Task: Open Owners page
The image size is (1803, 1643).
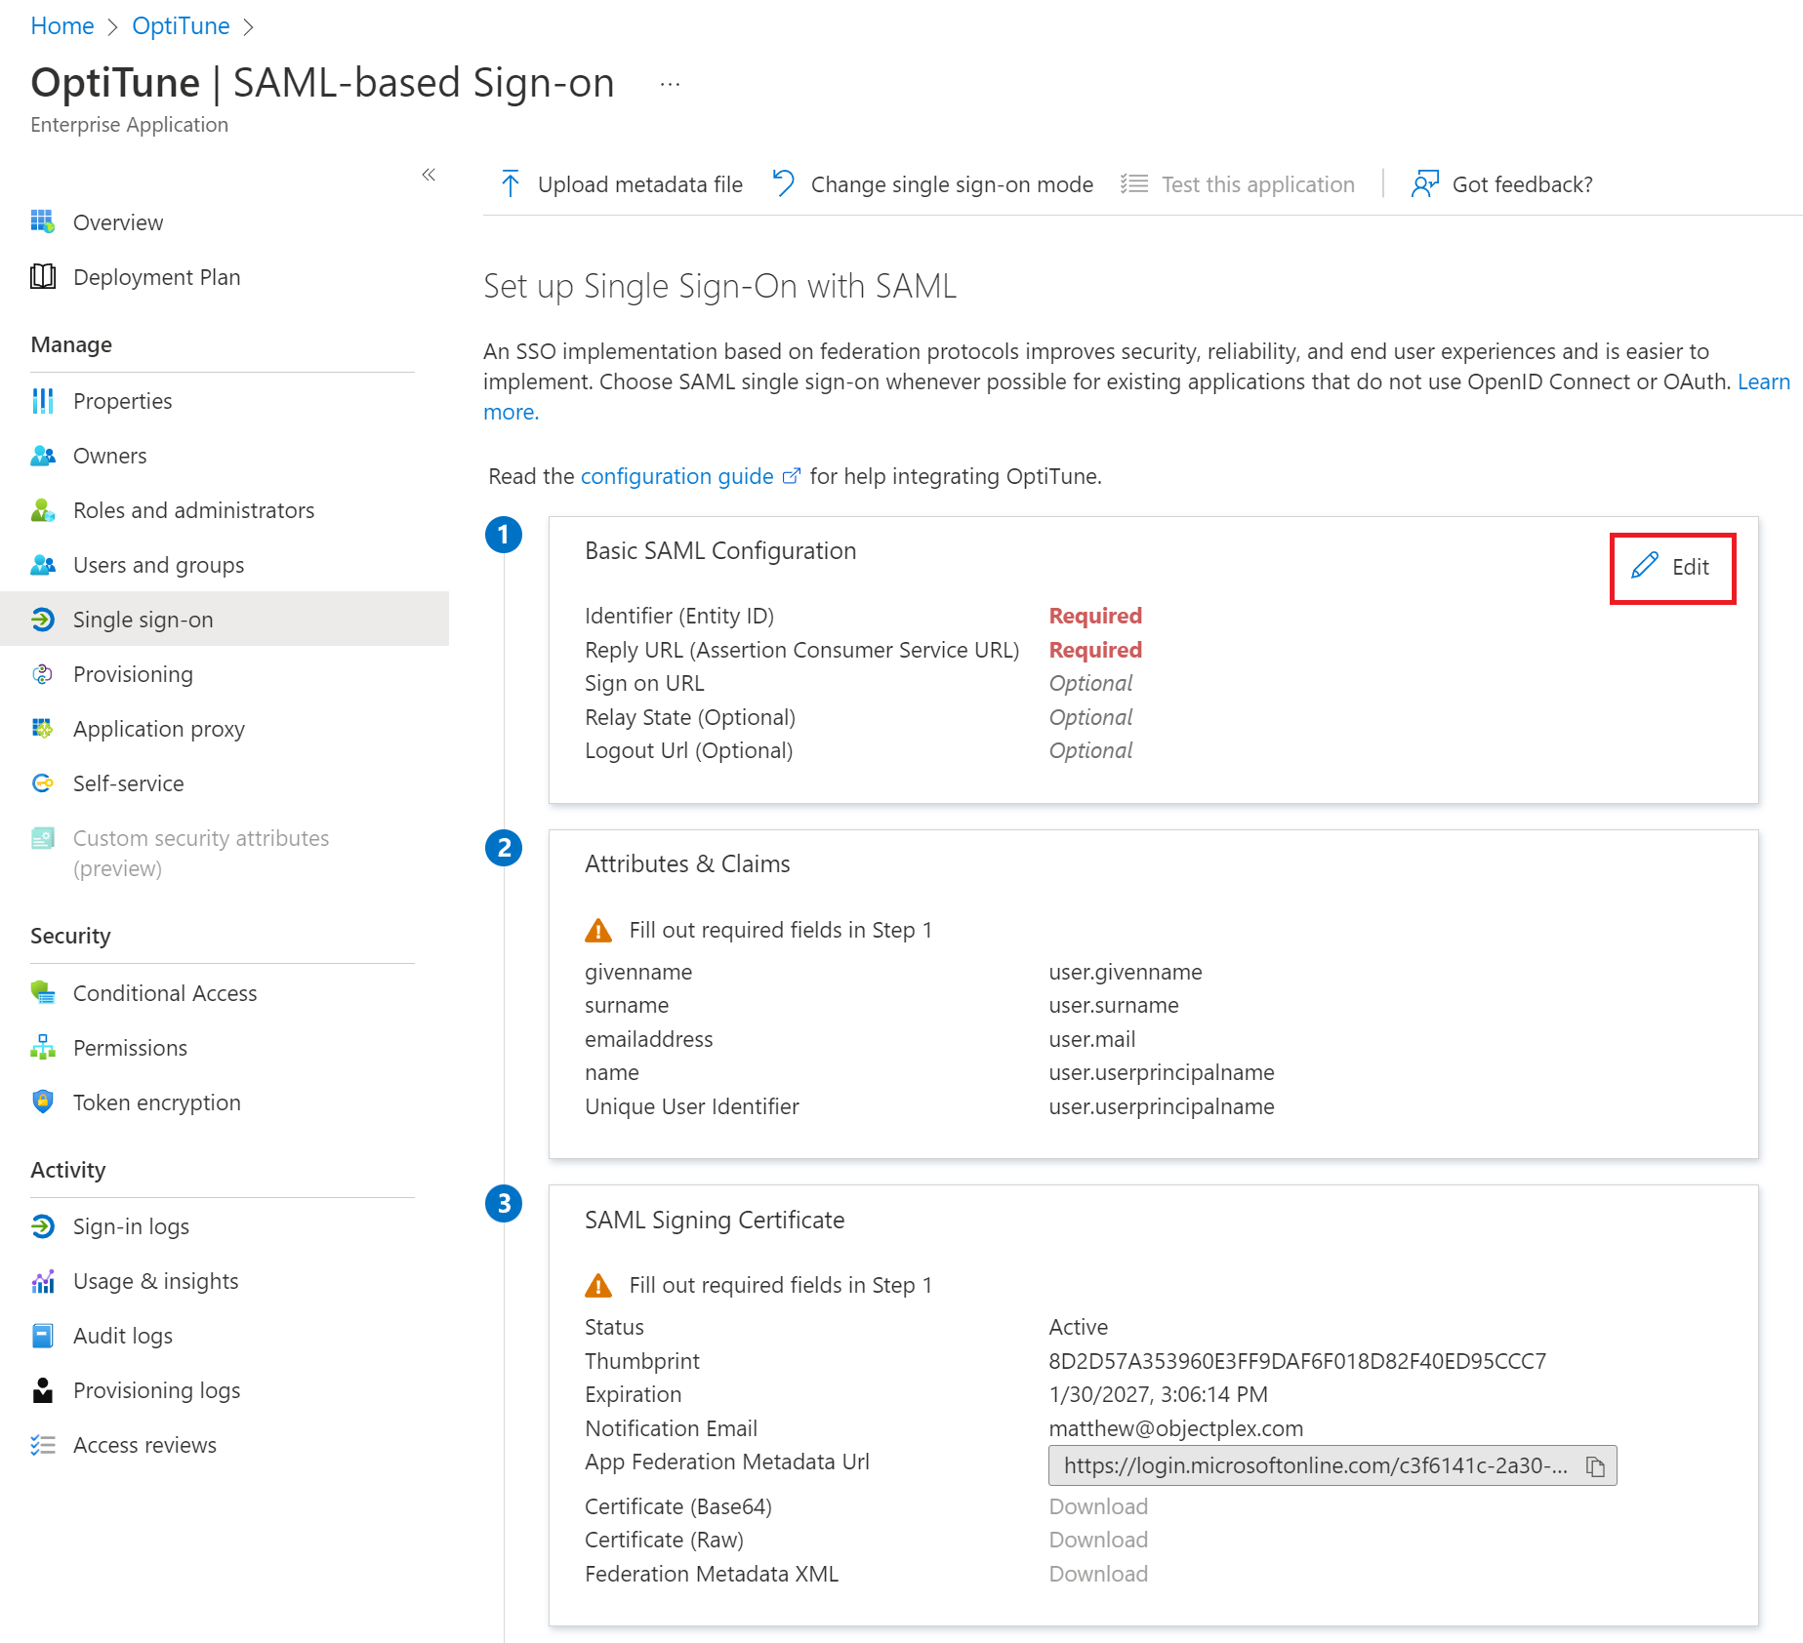Action: coord(109,455)
